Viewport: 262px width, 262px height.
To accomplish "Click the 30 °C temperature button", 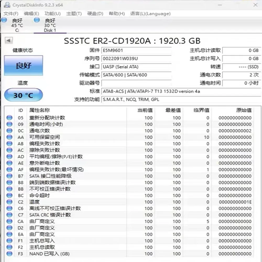I will 24,95.
